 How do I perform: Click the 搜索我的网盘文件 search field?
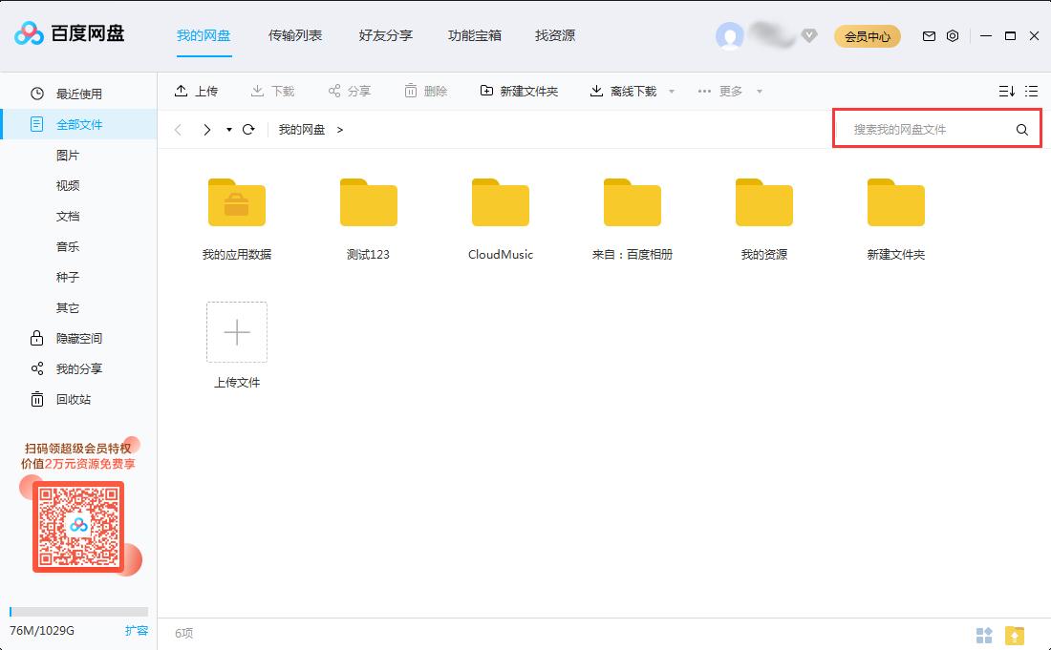click(x=925, y=129)
